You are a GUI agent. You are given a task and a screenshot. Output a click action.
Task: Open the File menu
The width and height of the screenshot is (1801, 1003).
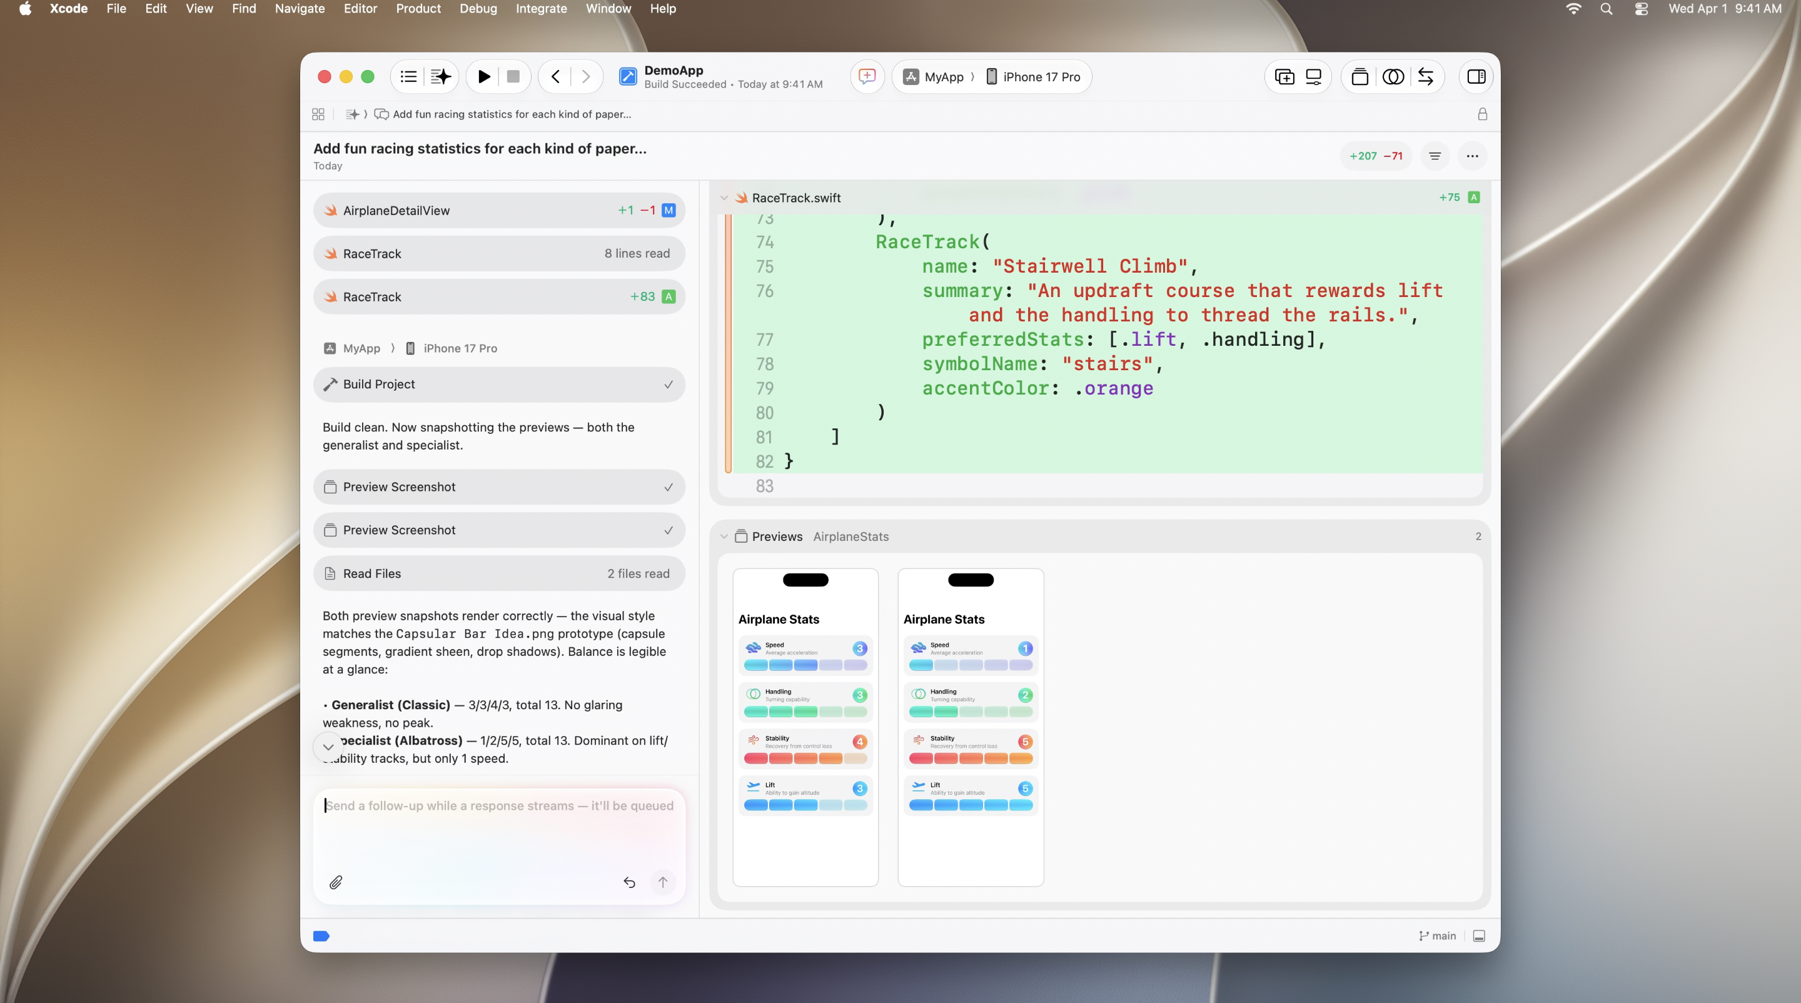116,8
